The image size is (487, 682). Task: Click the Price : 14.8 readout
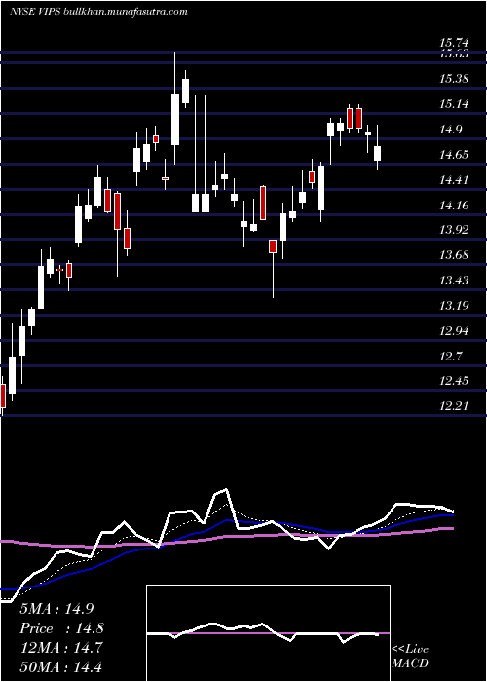(x=61, y=628)
